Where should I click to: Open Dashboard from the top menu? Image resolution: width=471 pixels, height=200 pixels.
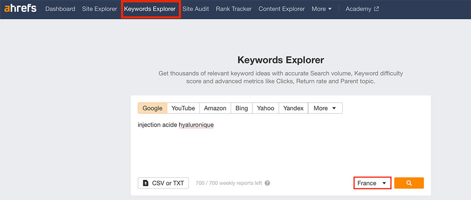(60, 9)
